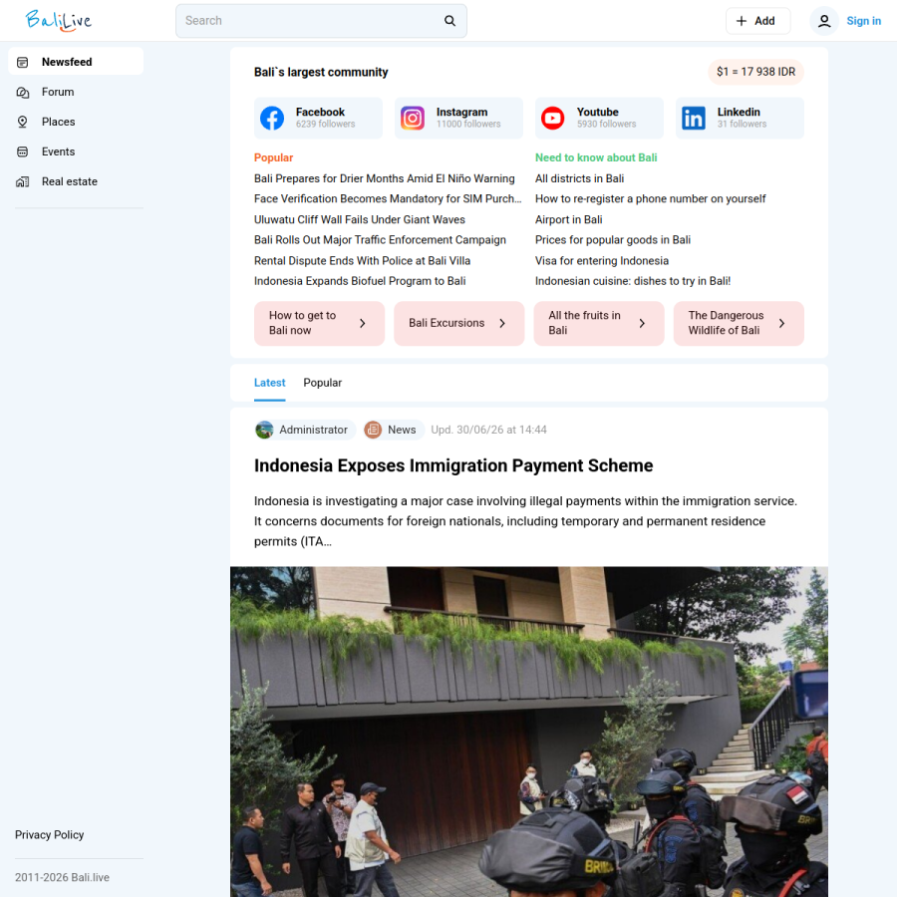Open the Privacy Policy link
This screenshot has height=897, width=897.
[49, 834]
